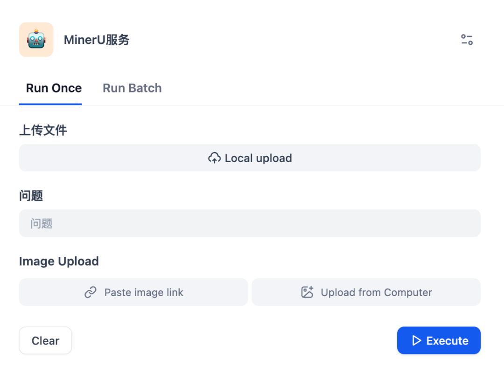Select the link icon beside Paste image link
This screenshot has height=374, width=504.
[91, 292]
